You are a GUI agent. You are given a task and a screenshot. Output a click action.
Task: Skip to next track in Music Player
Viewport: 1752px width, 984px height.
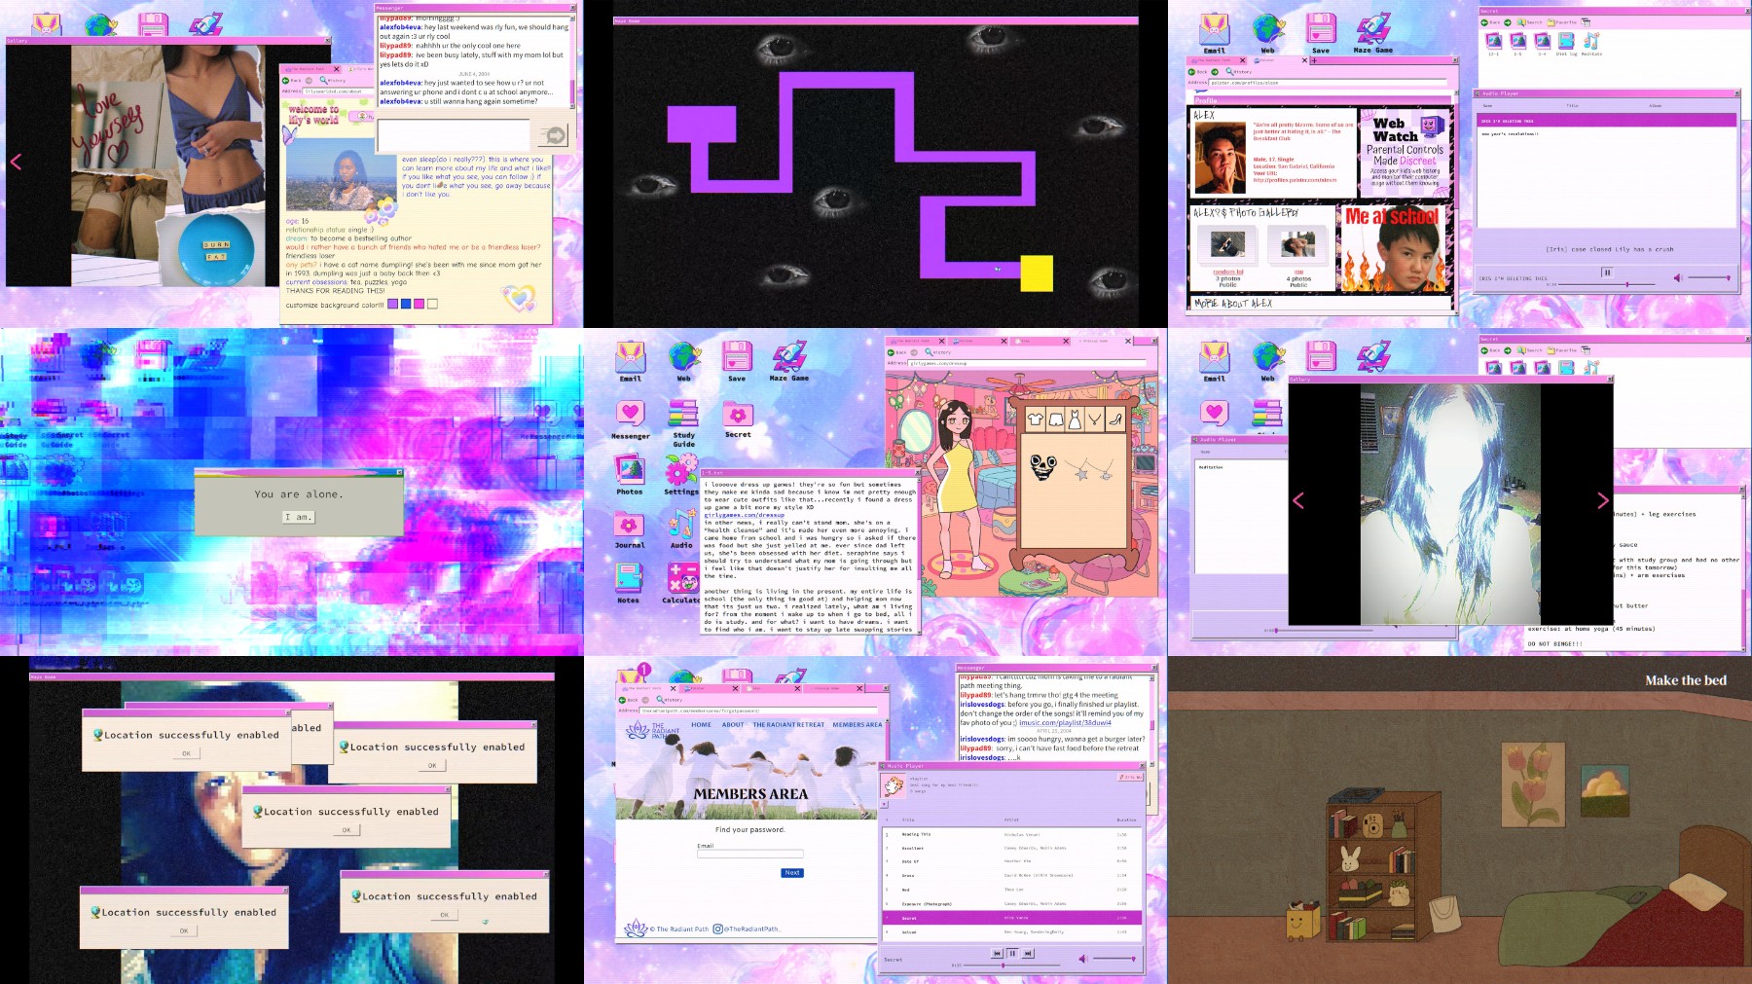coord(1028,954)
